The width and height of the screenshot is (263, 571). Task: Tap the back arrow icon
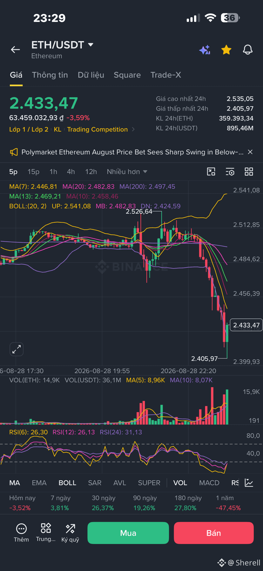pyautogui.click(x=15, y=50)
